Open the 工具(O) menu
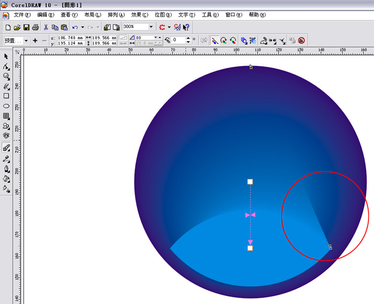The height and width of the screenshot is (304, 374). 210,15
